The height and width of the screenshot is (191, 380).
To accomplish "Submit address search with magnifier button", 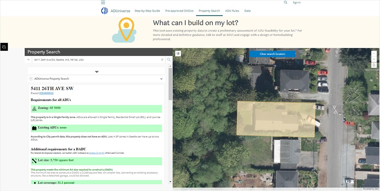I will (169, 60).
